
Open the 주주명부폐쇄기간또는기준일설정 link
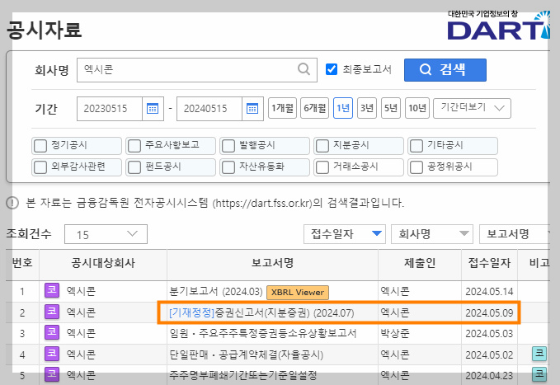243,375
